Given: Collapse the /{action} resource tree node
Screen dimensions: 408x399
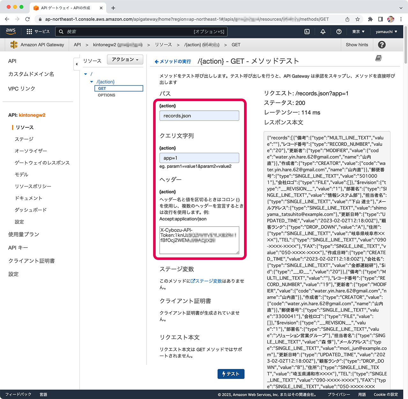Looking at the screenshot, I should tap(92, 82).
